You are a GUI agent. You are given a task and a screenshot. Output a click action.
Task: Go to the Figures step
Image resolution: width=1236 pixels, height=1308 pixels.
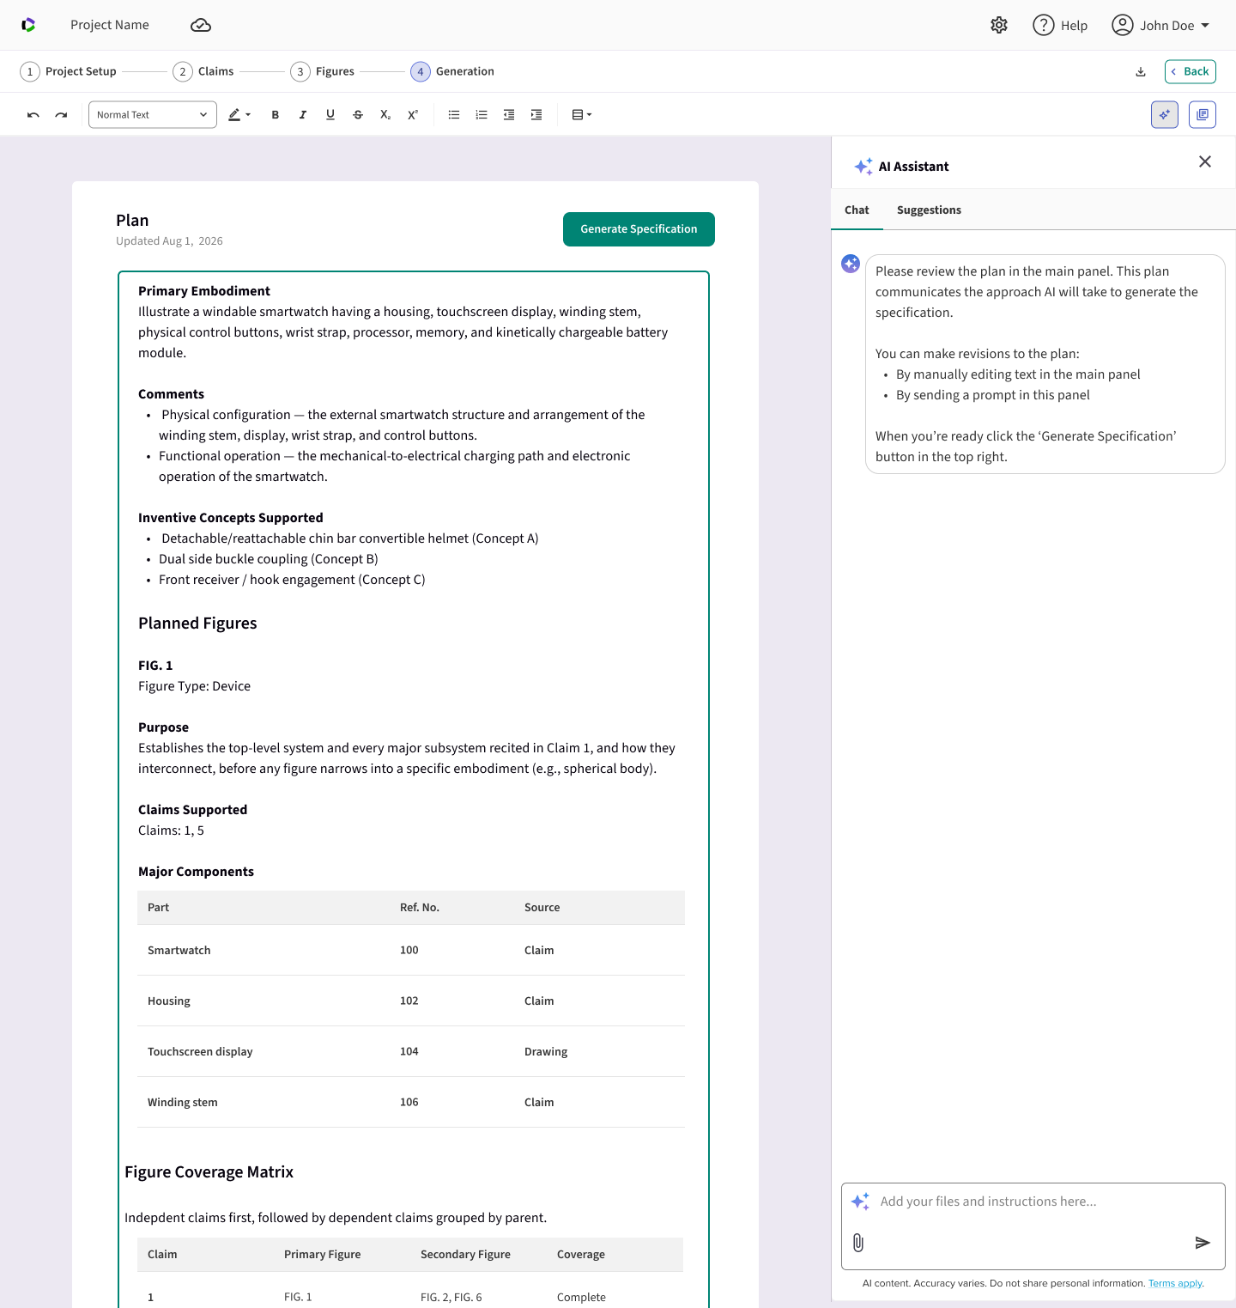(323, 71)
